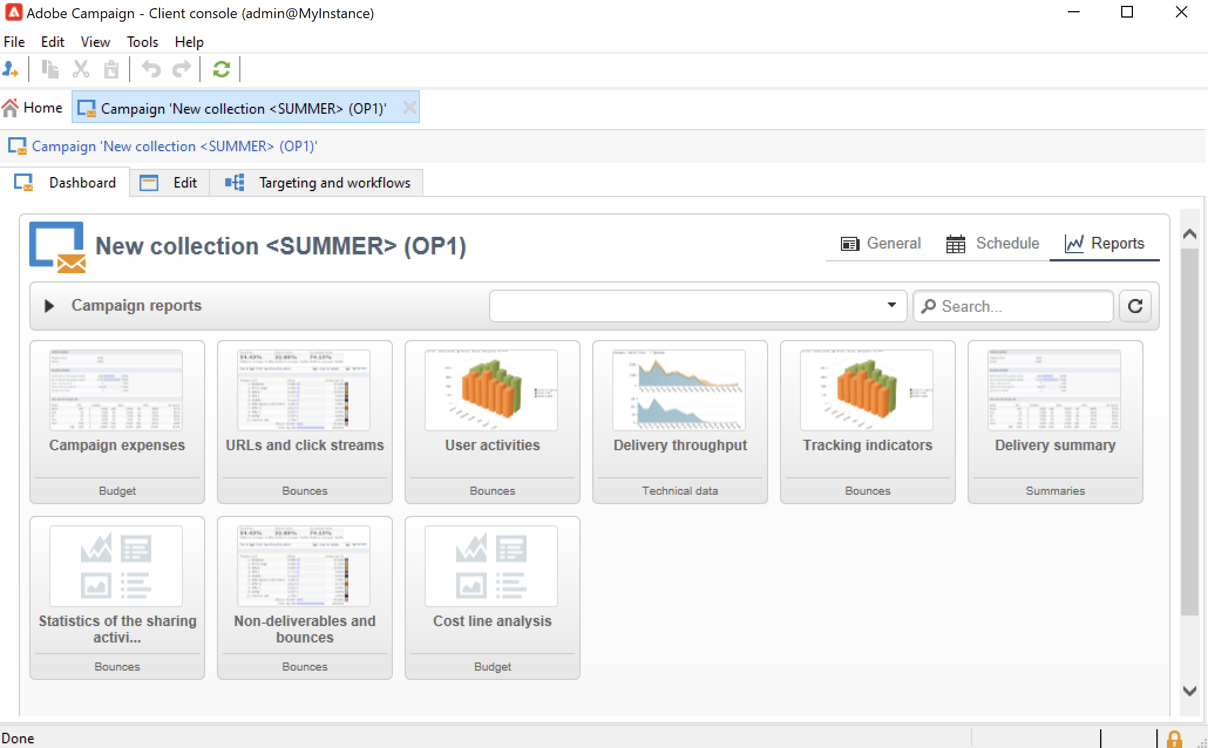Go to the Home tab
This screenshot has height=748, width=1208.
click(33, 108)
